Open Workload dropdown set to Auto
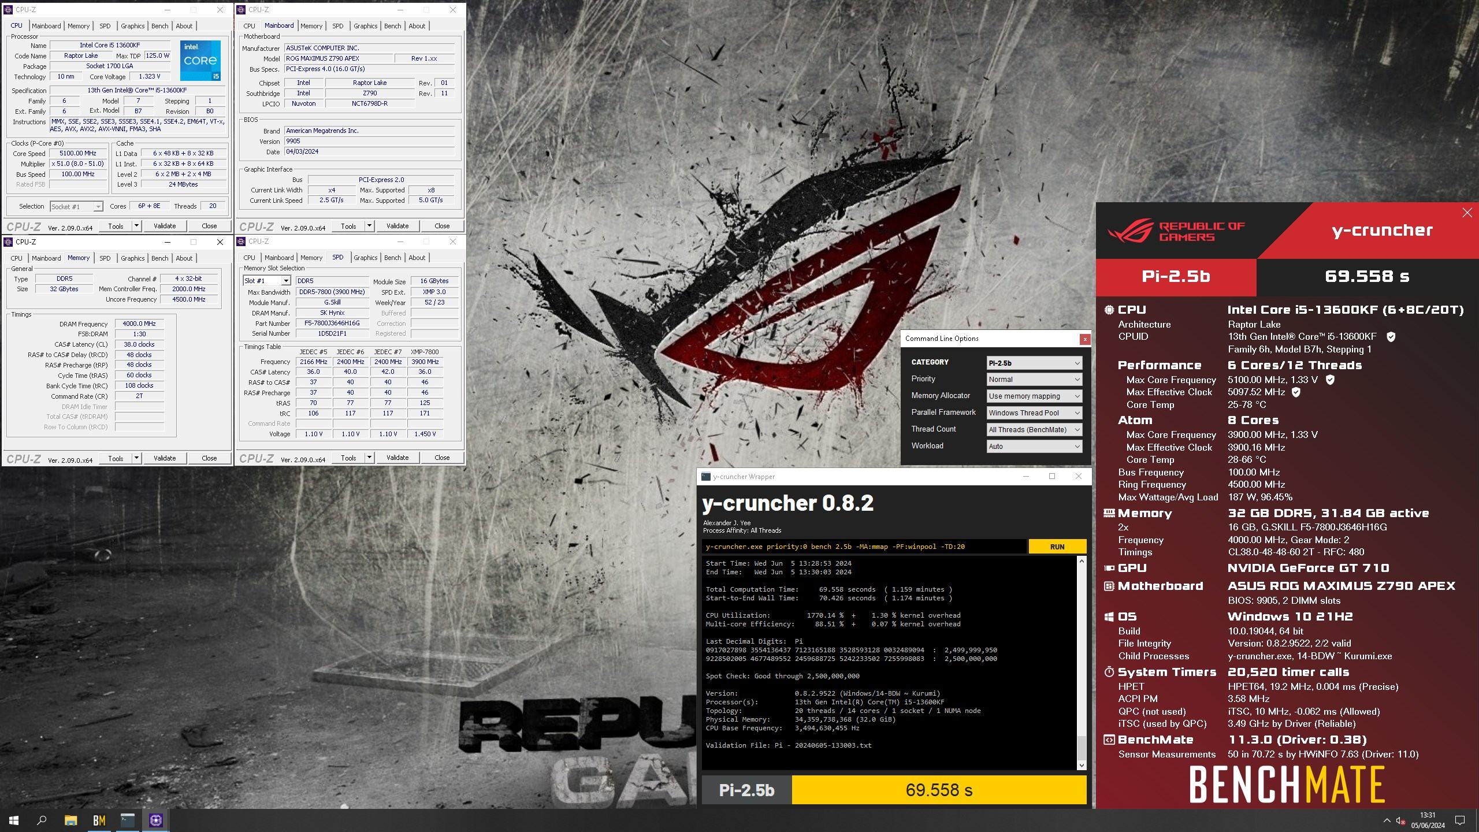1479x832 pixels. tap(1034, 447)
